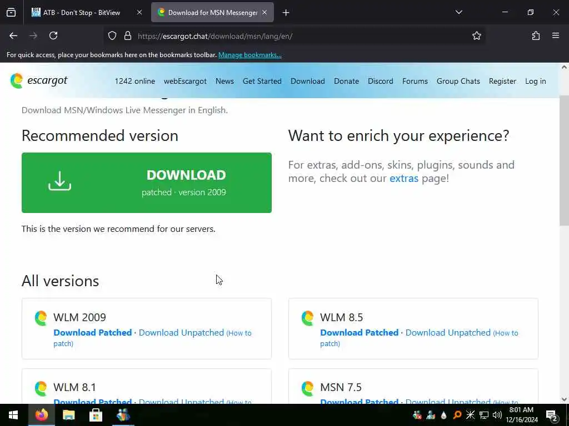Open Download in site navigation
569x426 pixels.
tap(308, 81)
